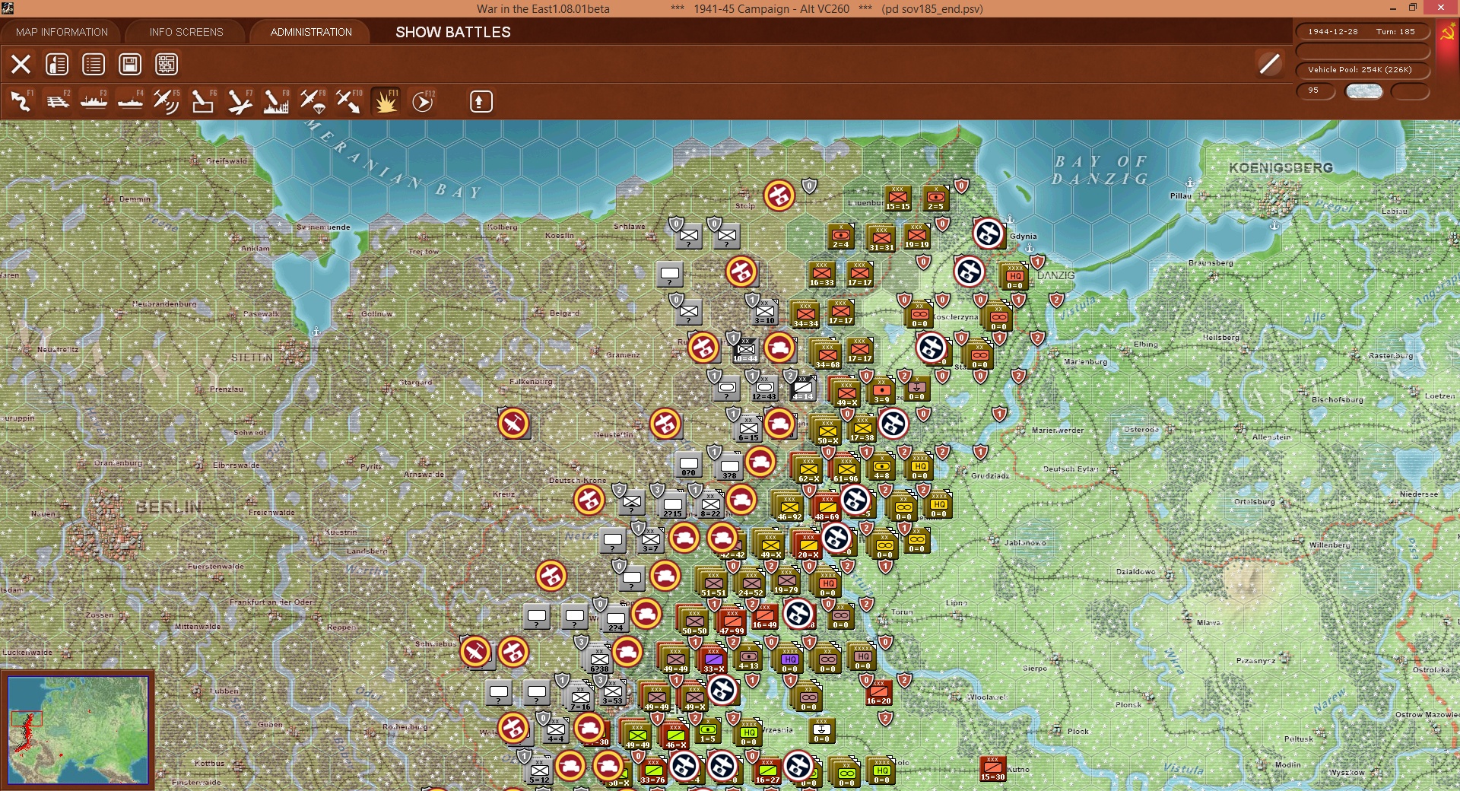Select the unit counter near Kutno labeled 15=30
The height and width of the screenshot is (791, 1460).
(992, 768)
